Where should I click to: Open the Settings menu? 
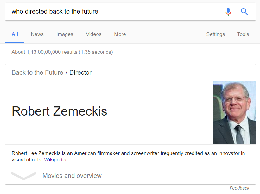point(215,34)
